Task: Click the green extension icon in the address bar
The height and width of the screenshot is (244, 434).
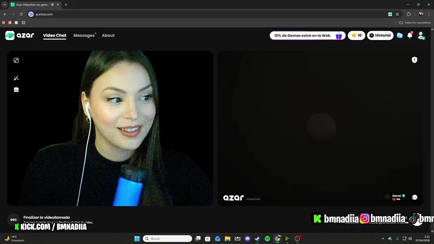Action: point(390,14)
